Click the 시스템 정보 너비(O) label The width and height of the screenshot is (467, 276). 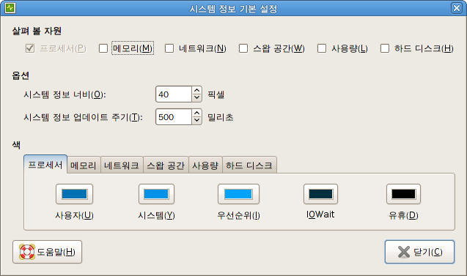pyautogui.click(x=65, y=94)
